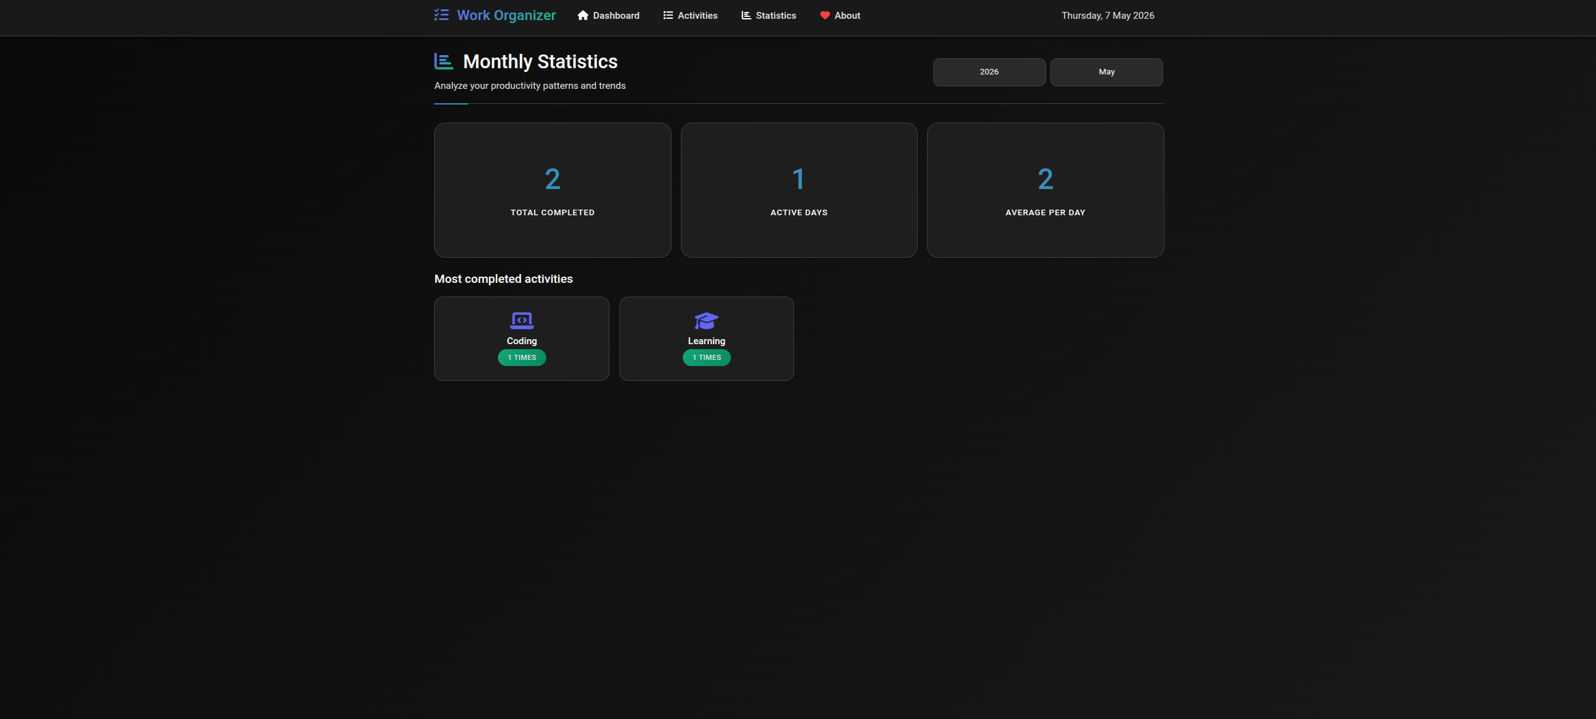This screenshot has width=1596, height=719.
Task: Click the Statistics chart icon in navbar
Action: (746, 16)
